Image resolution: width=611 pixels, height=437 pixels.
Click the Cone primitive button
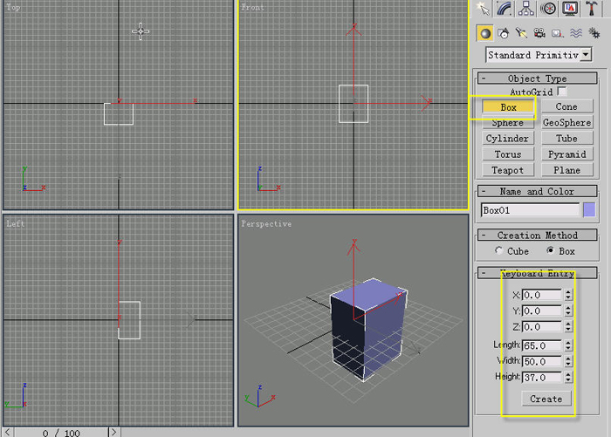pyautogui.click(x=567, y=106)
